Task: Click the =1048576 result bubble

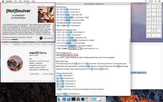Action: (x=72, y=46)
